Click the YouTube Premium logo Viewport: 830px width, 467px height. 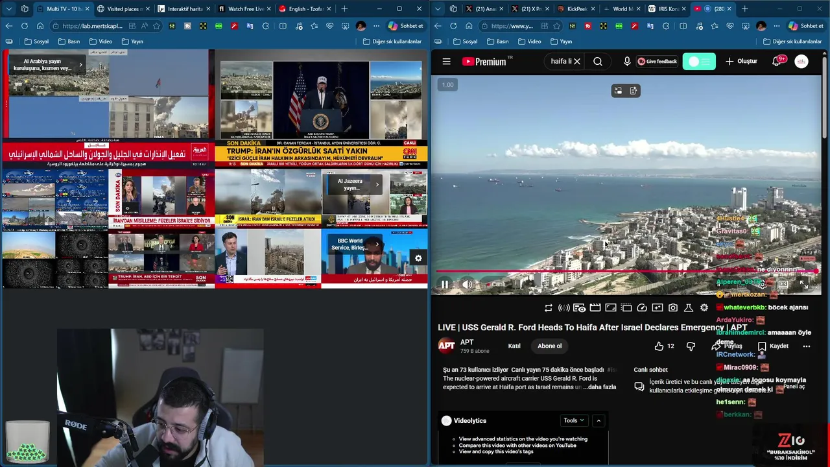[484, 62]
